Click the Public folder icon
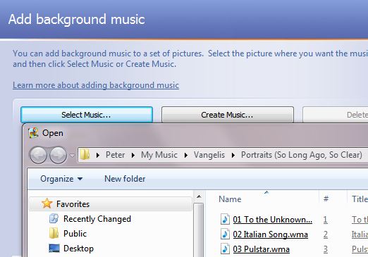The height and width of the screenshot is (257, 368). click(54, 233)
